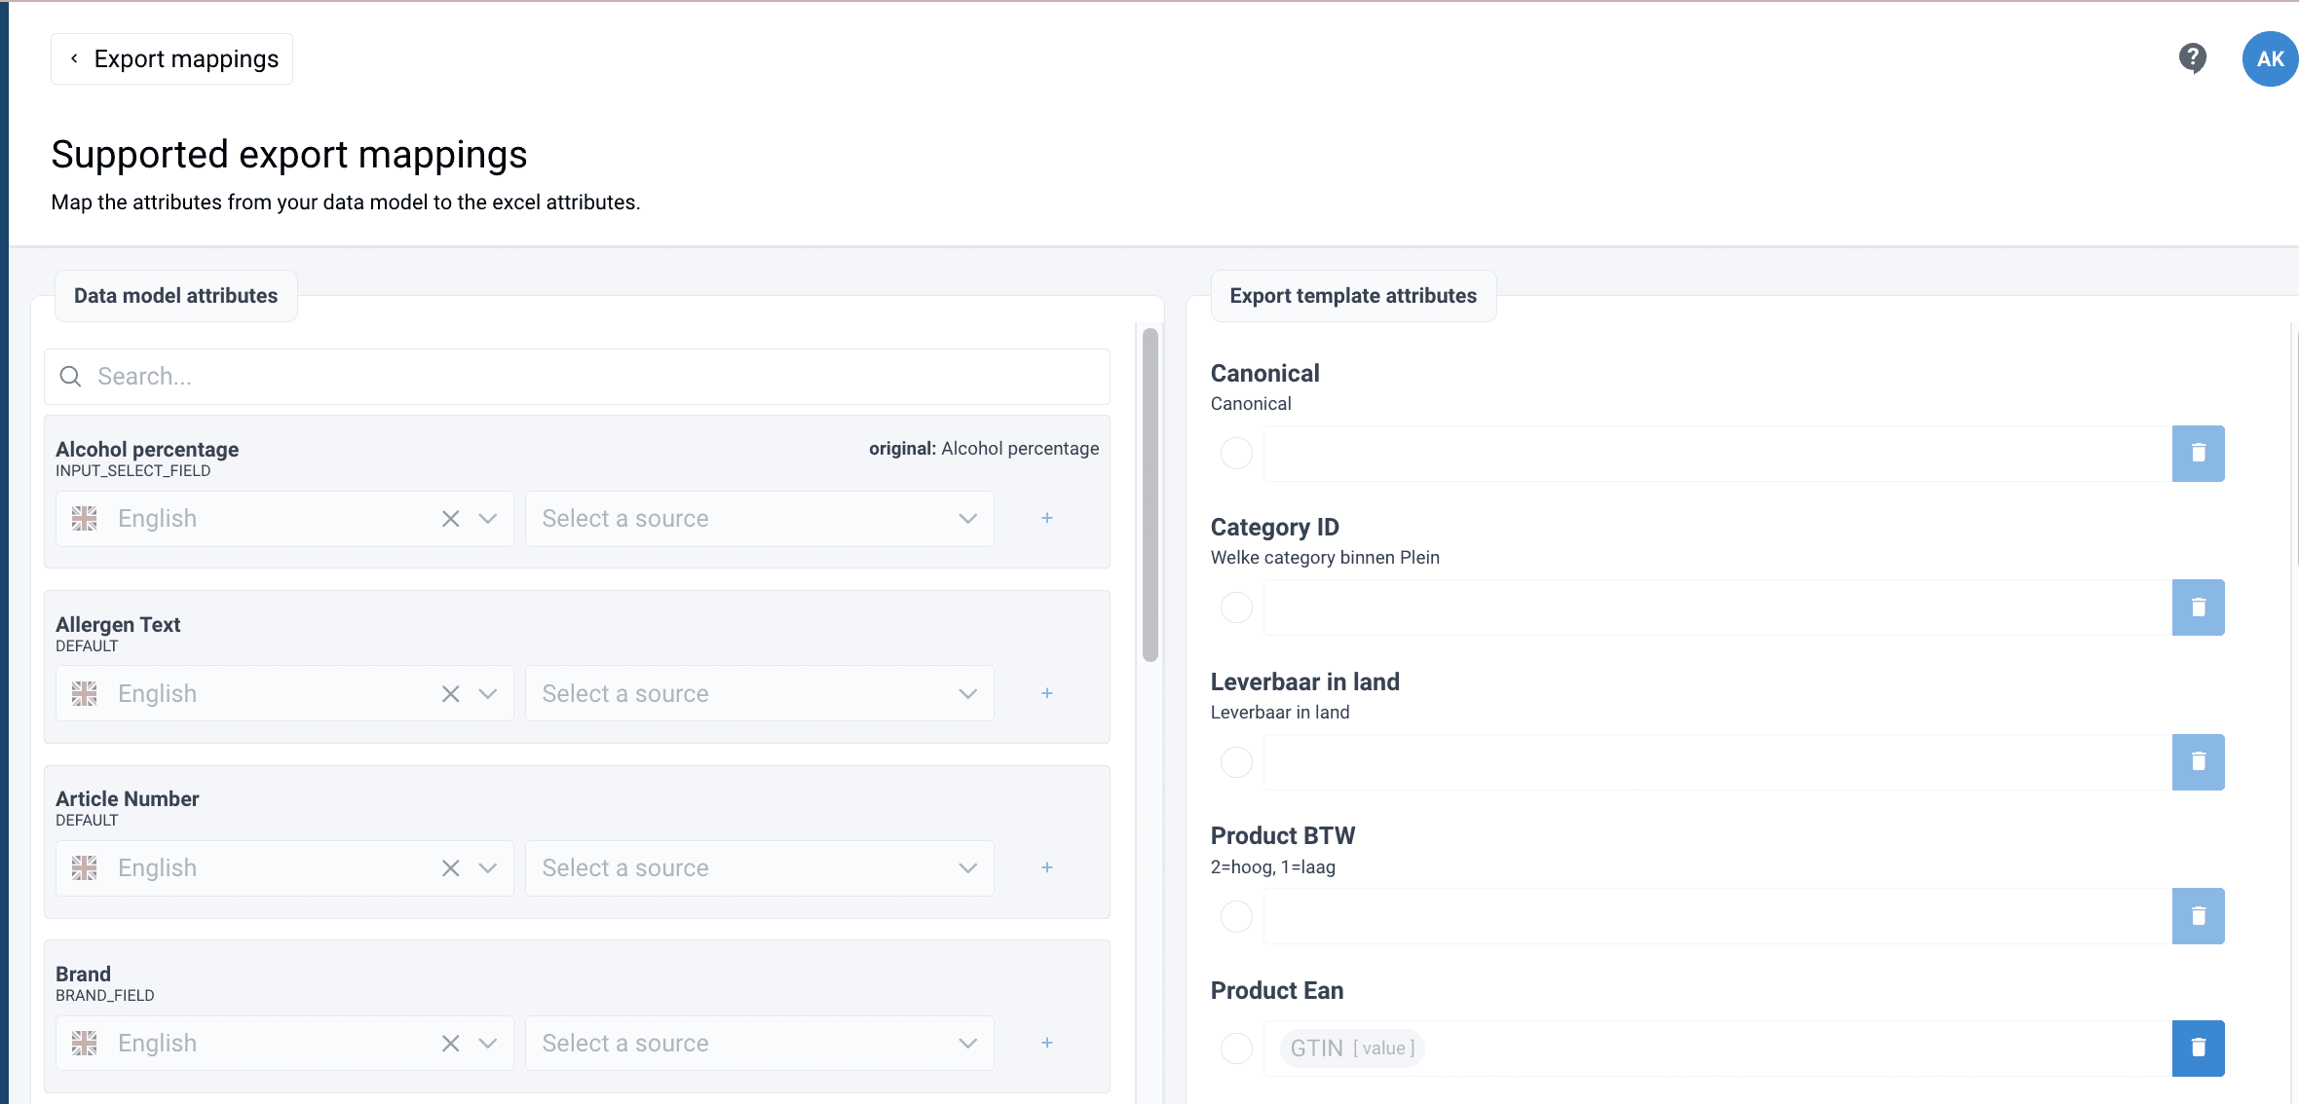2299x1104 pixels.
Task: Click trash icon for Leverbaar in land
Action: point(2198,761)
